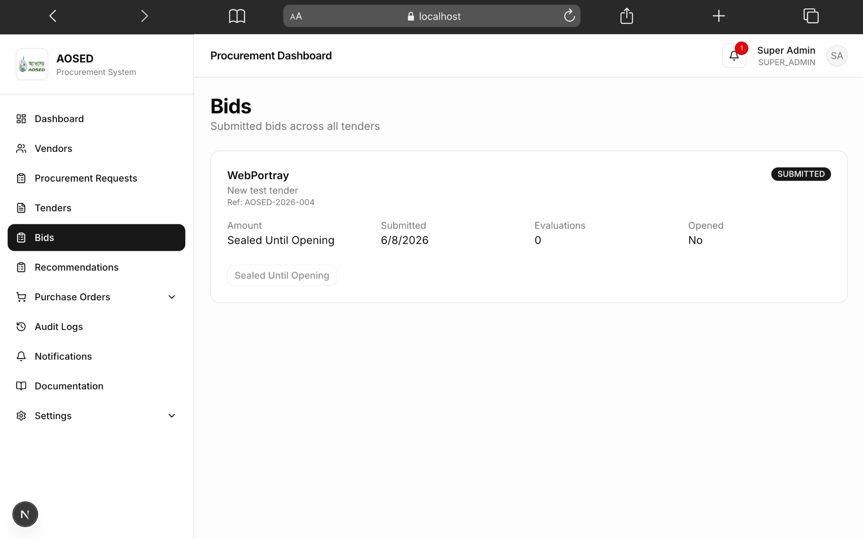Click the 'SUPER_ADMIN' role label
The image size is (863, 539).
(x=787, y=63)
